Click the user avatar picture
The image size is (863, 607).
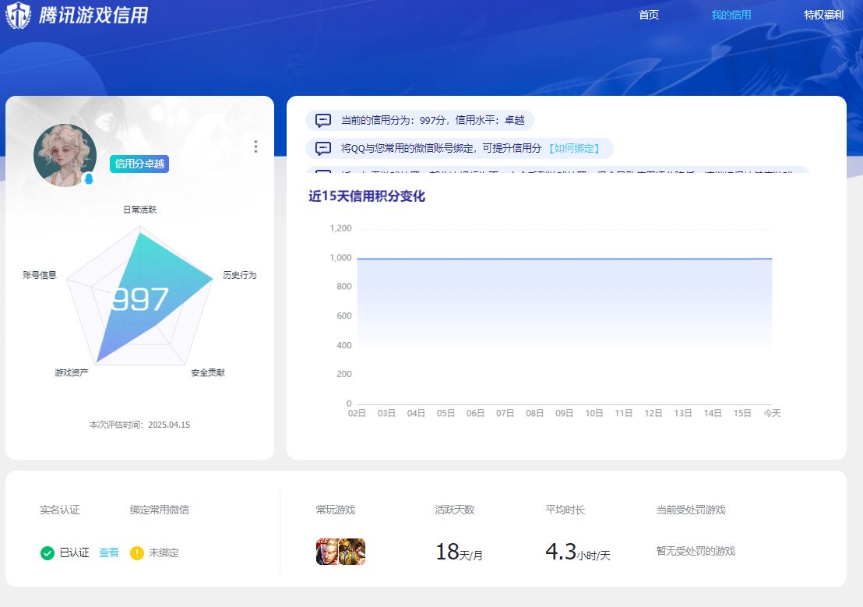(65, 155)
